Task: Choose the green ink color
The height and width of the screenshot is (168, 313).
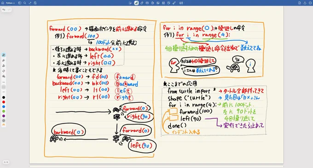Action: [4, 111]
